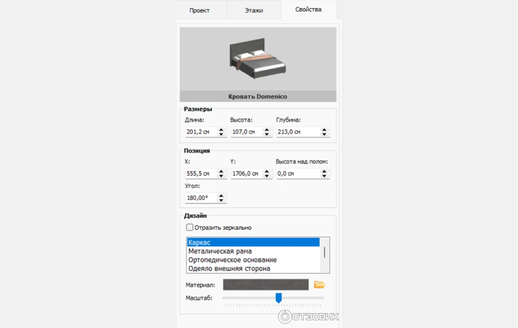Viewport: 518px width, 328px height.
Task: Increase Высота value with up arrow
Action: pos(267,129)
